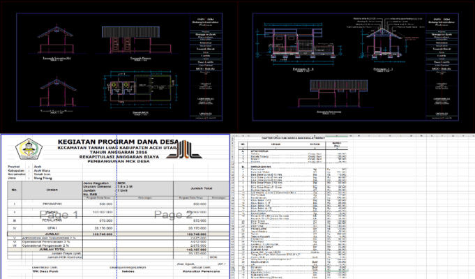
Task: Select the PERSIAPAN row cell
Action: coord(52,204)
